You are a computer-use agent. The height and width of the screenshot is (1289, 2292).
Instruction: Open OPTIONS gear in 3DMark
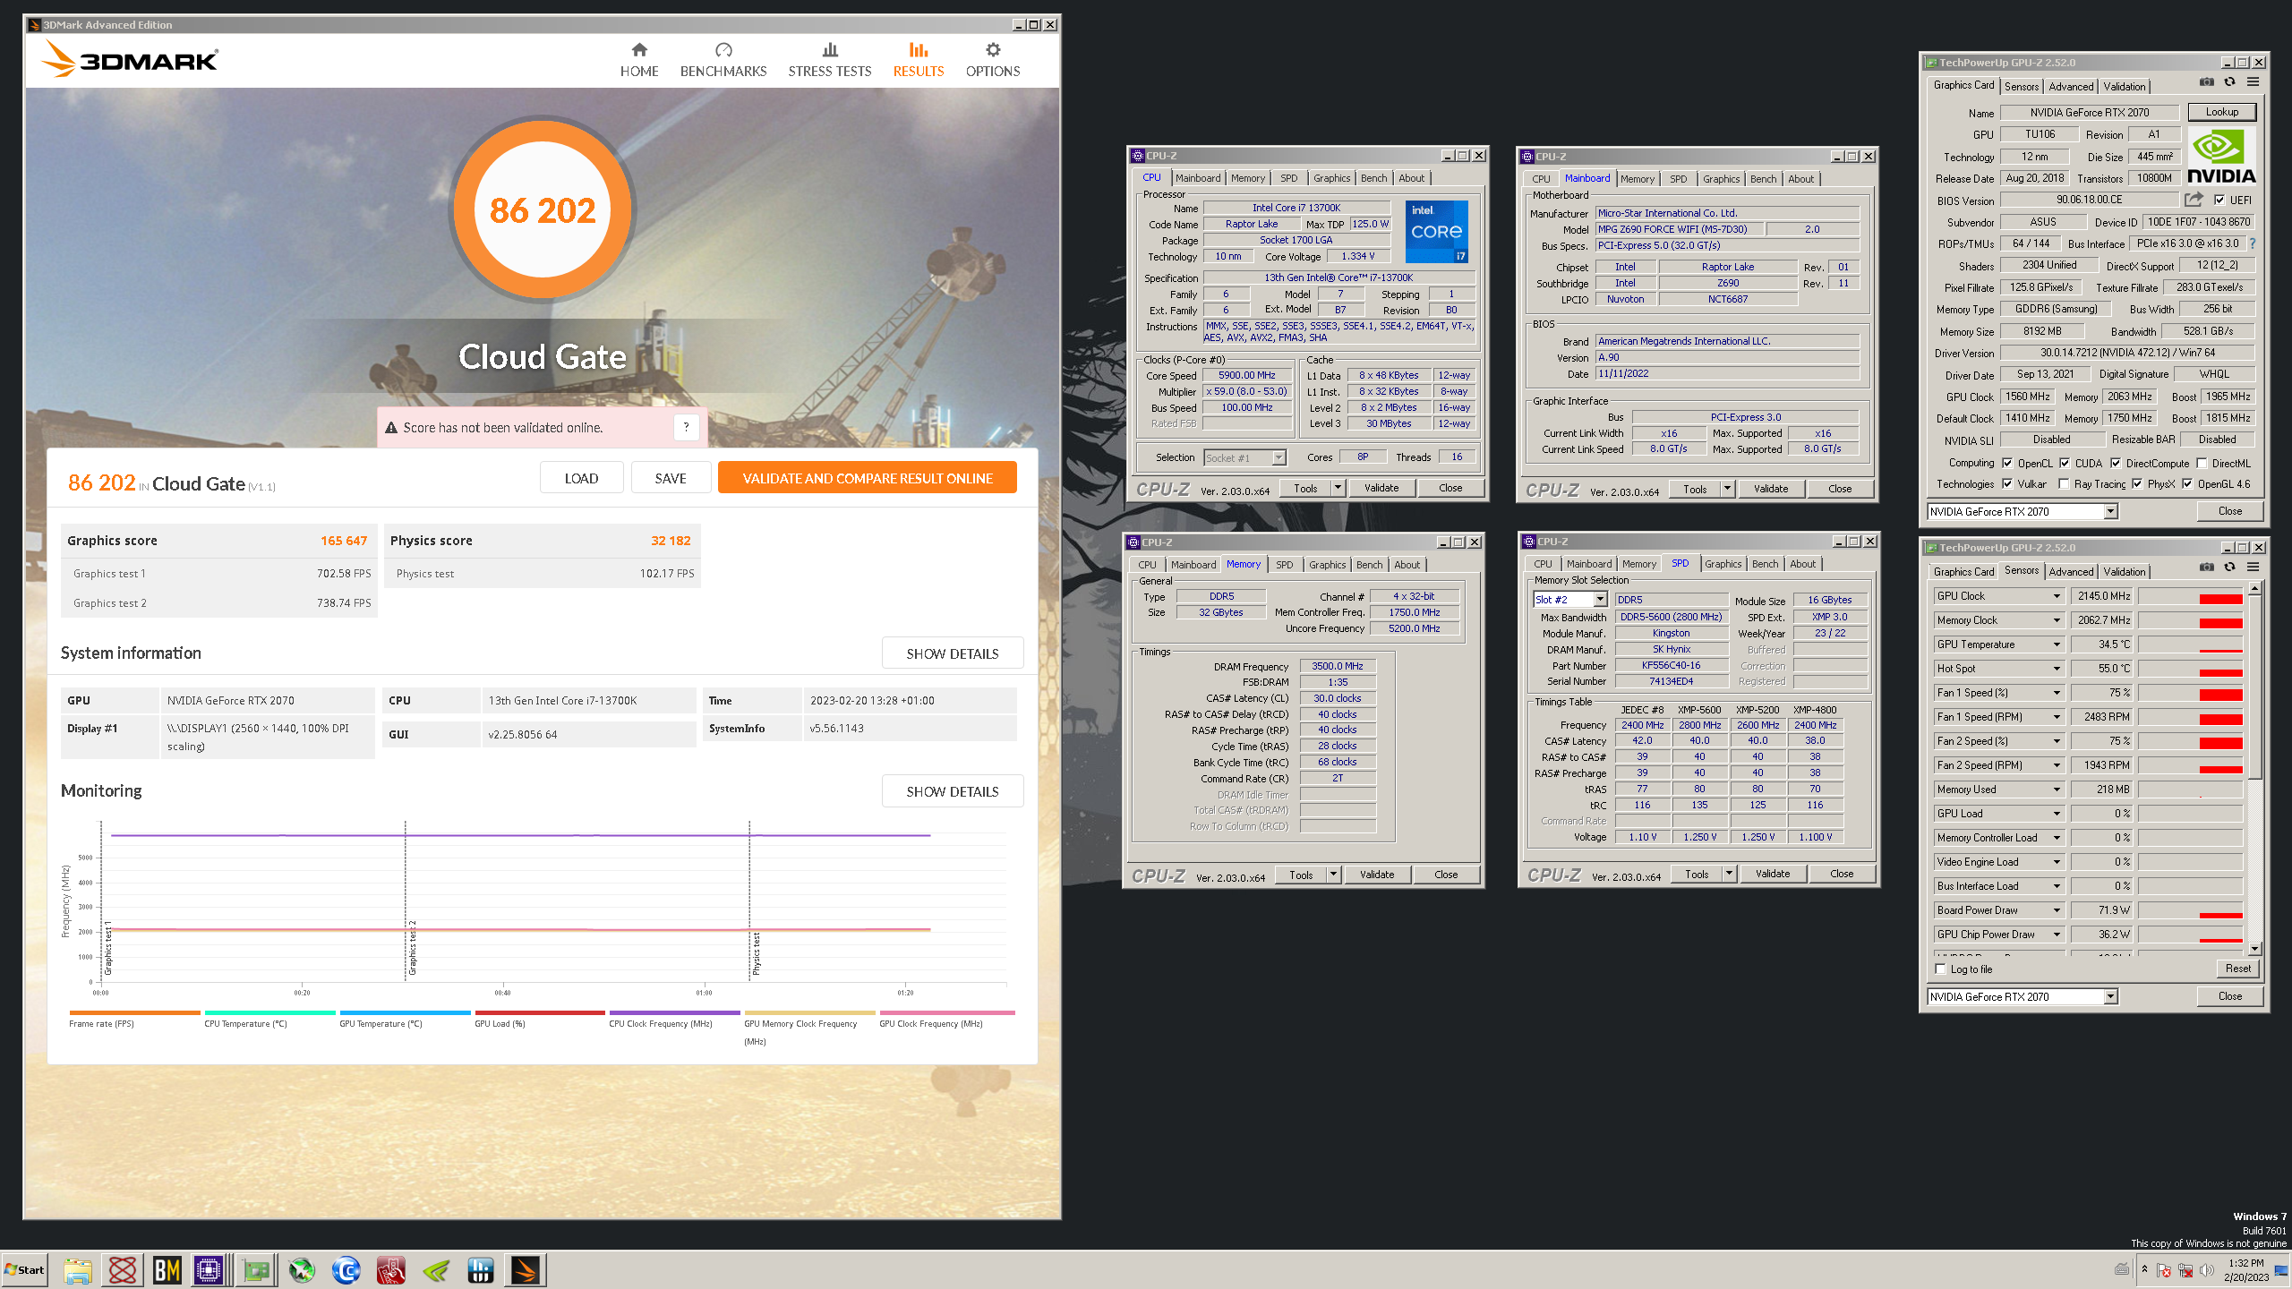(x=992, y=60)
